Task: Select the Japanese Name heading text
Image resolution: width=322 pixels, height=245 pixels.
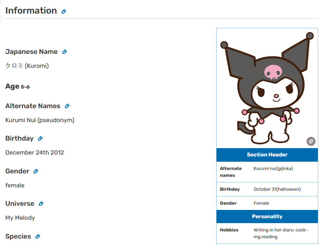Action: click(x=31, y=52)
